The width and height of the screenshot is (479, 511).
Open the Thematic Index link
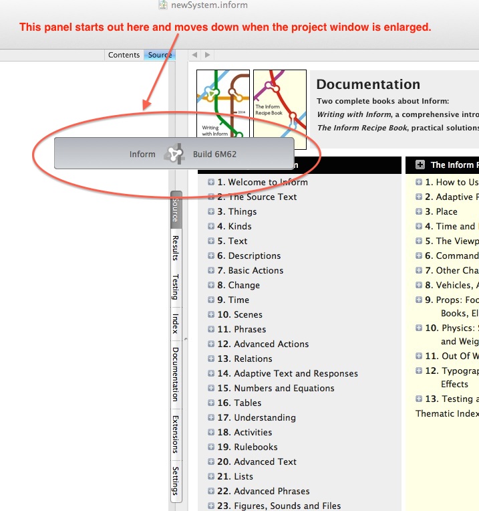point(447,413)
